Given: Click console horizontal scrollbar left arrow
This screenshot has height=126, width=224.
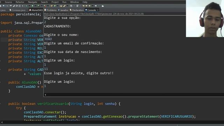Looking at the screenshot, I should (45, 95).
